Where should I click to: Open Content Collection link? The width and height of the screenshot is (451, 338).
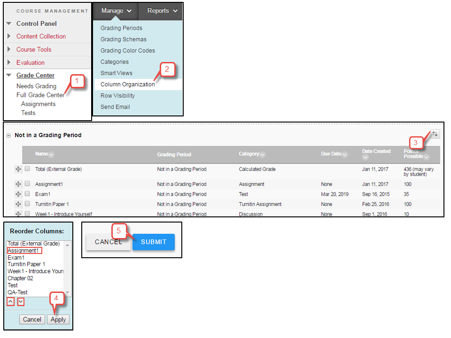41,36
